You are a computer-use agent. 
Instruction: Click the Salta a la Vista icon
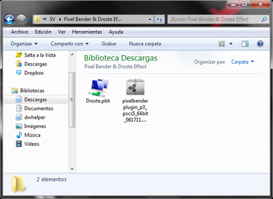(19, 55)
